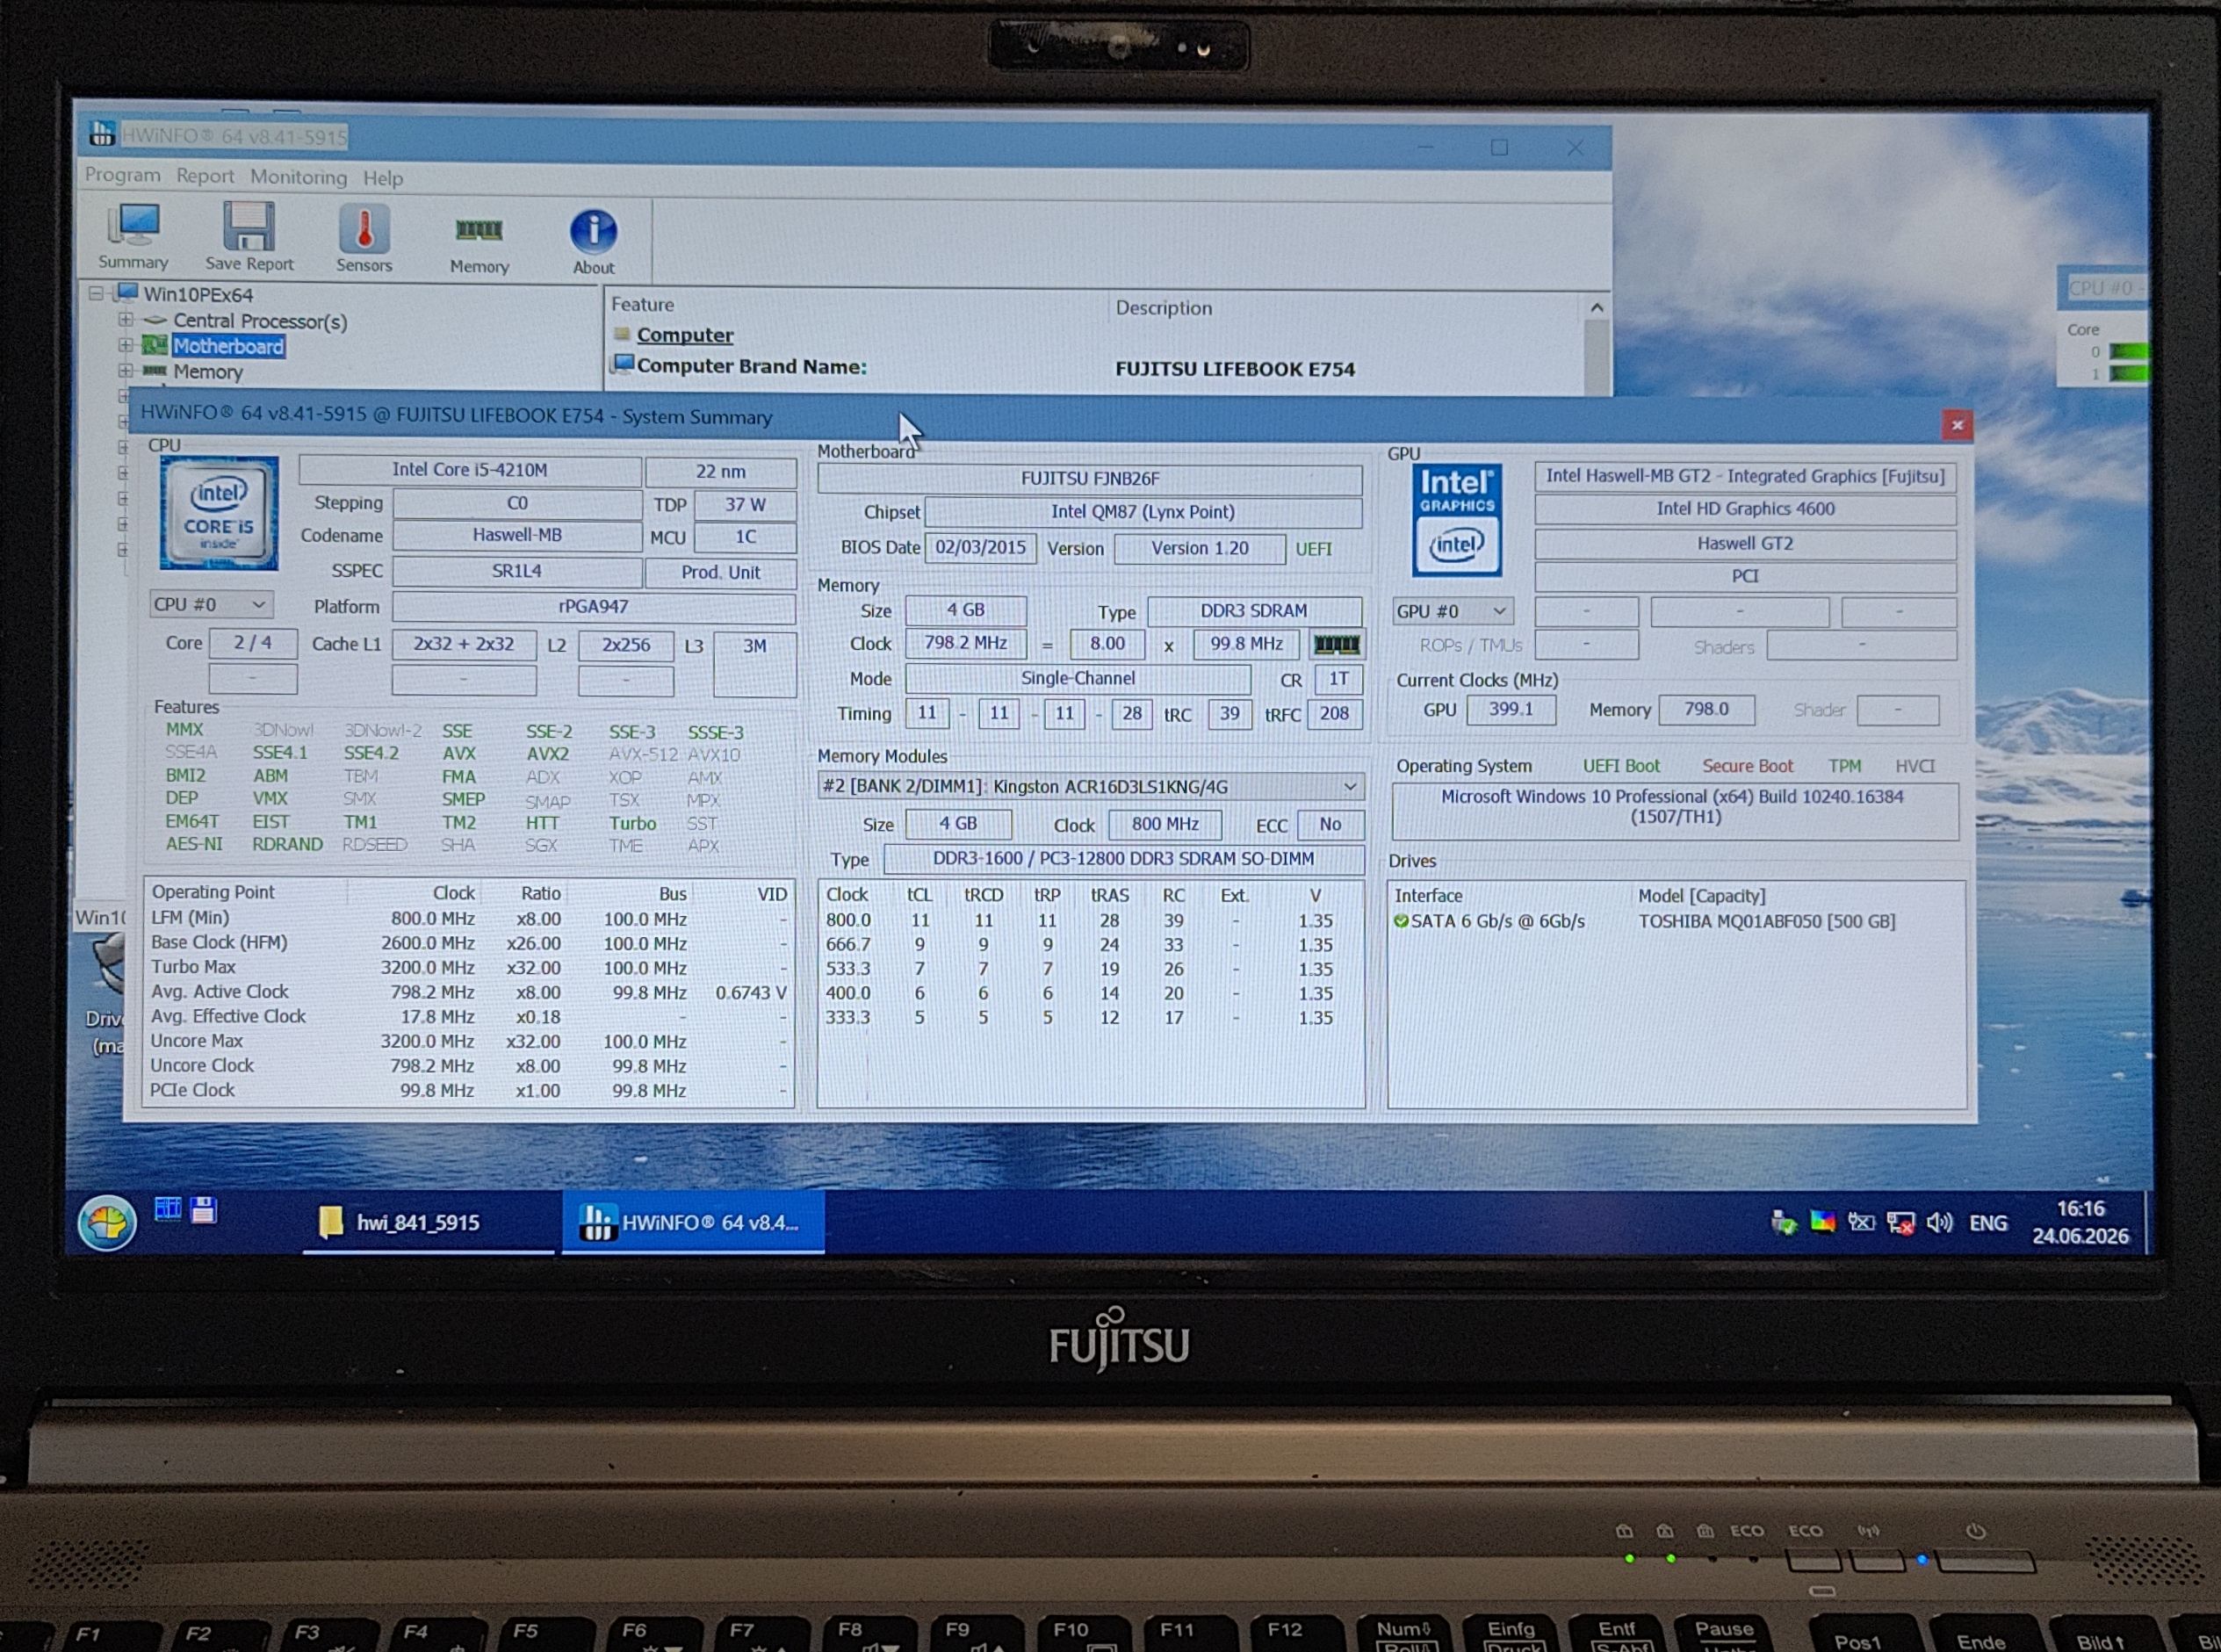Expand the Motherboard tree node
This screenshot has height=1652, width=2221.
coord(126,345)
